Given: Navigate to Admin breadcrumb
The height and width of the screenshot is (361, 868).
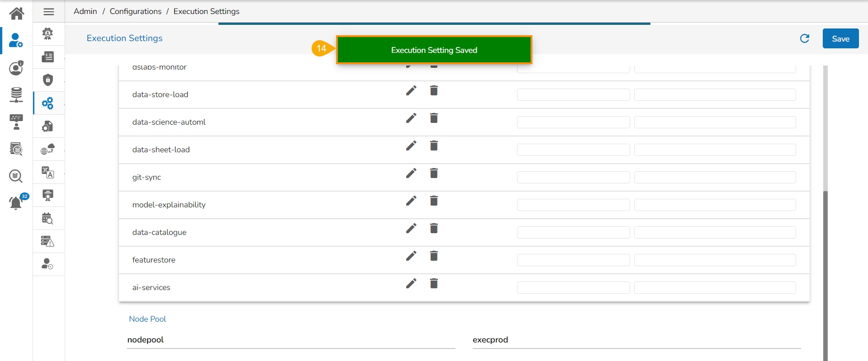Looking at the screenshot, I should 85,11.
